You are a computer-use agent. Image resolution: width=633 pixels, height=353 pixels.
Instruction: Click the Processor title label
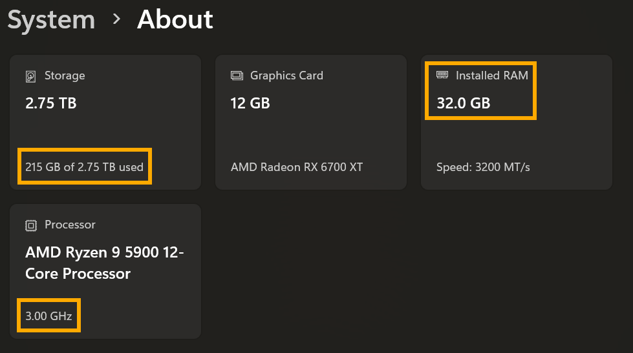click(70, 225)
